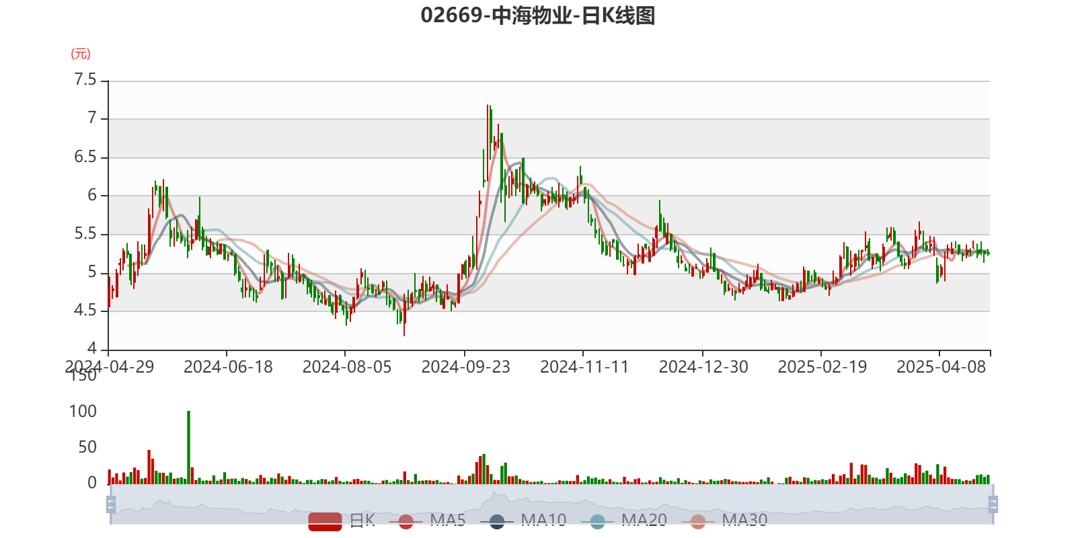
Task: Toggle the MA10 line in the legend
Action: 524,521
